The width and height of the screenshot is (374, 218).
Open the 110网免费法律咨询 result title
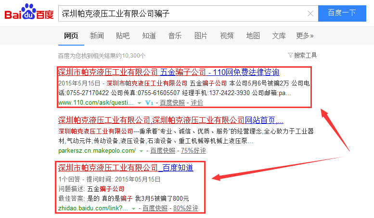tap(168, 73)
